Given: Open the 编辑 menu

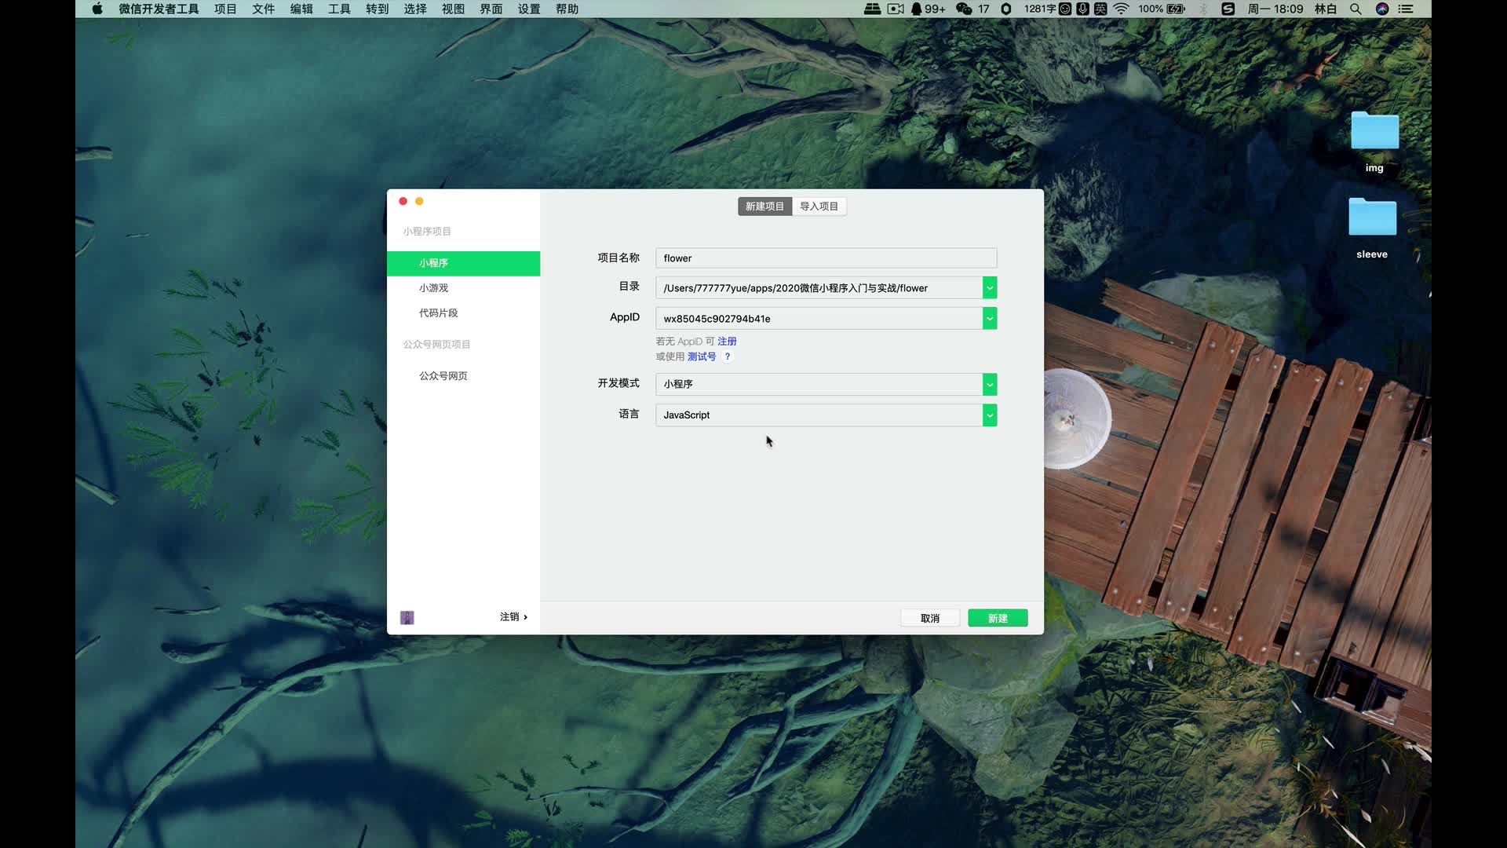Looking at the screenshot, I should click(301, 9).
